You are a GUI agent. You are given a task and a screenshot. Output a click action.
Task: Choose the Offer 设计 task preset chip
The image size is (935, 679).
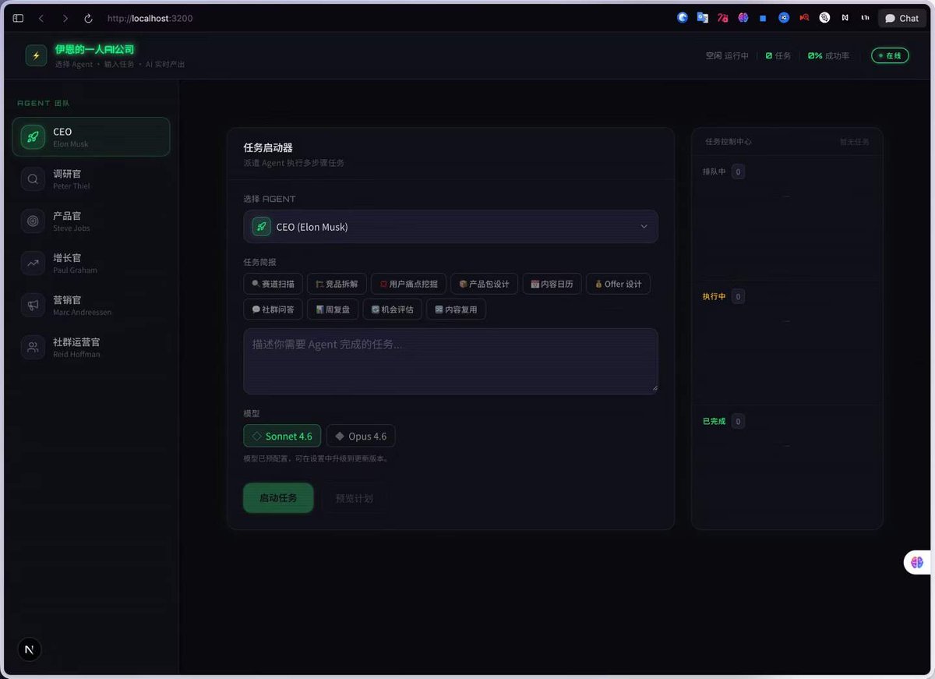tap(619, 284)
